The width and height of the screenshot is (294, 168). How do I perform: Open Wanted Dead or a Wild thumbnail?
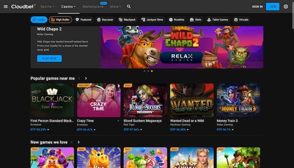click(192, 100)
